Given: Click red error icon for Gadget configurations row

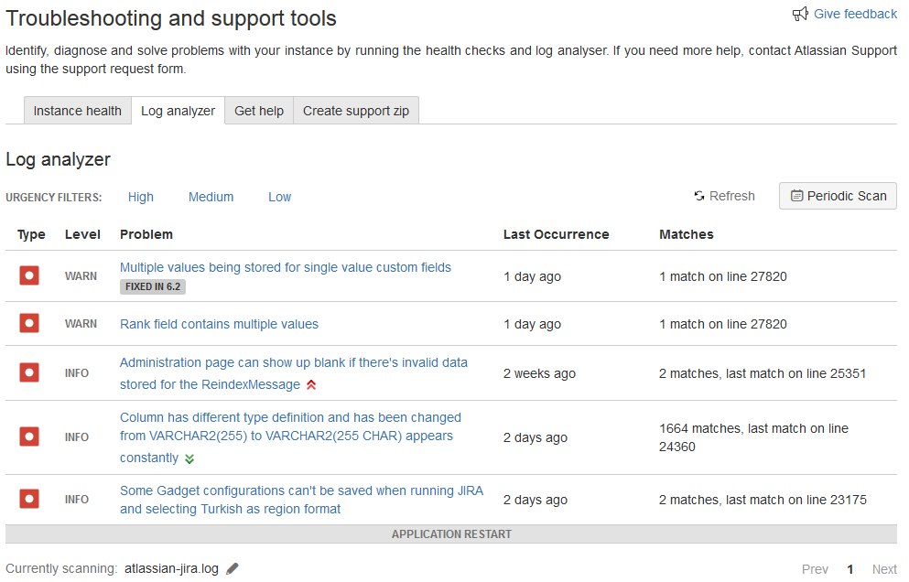Looking at the screenshot, I should click(x=29, y=499).
